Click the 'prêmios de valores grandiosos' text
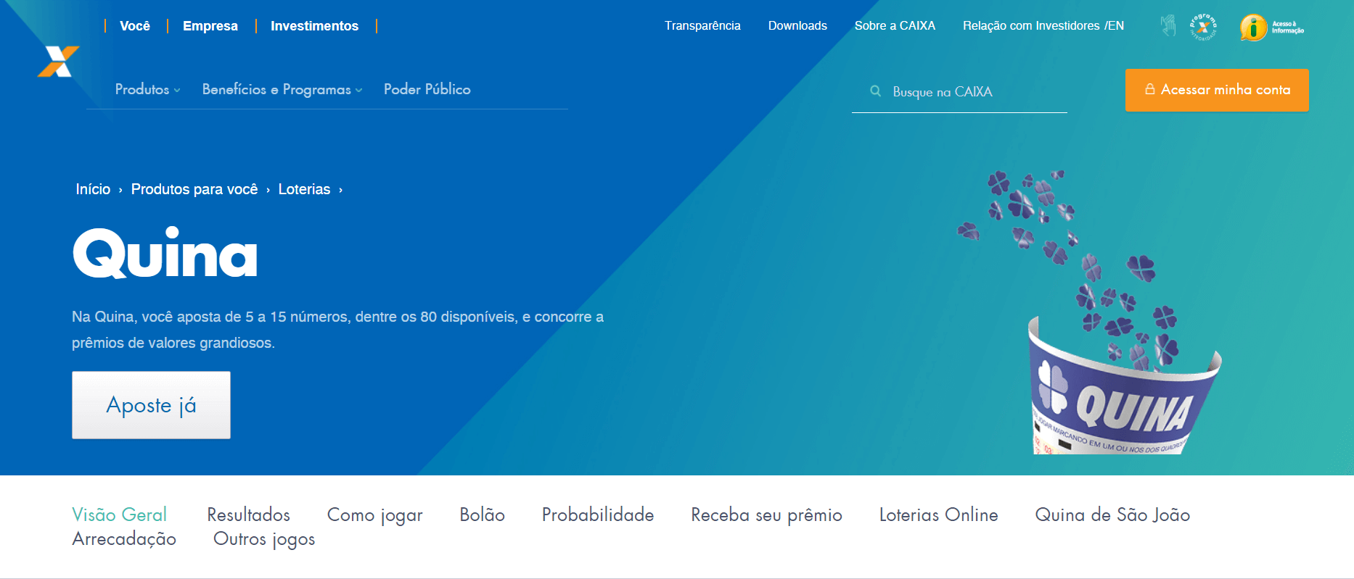The image size is (1354, 579). pyautogui.click(x=173, y=343)
